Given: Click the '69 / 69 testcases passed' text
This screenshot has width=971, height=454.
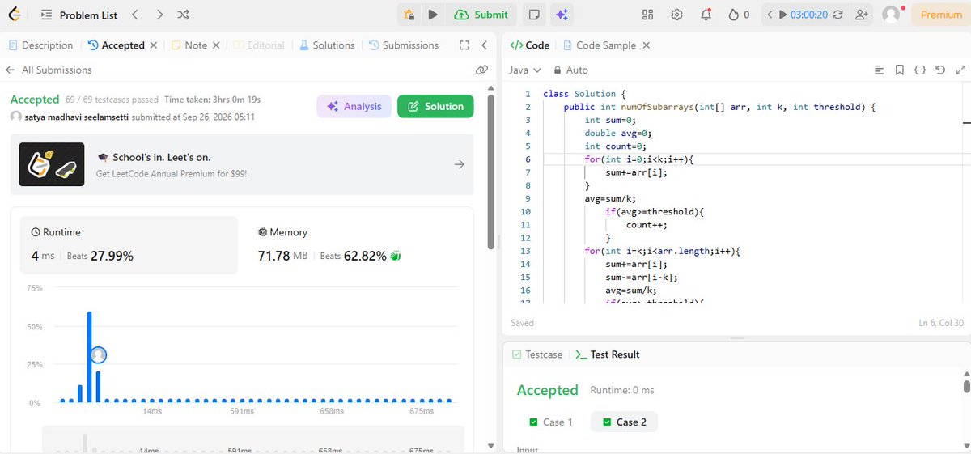Looking at the screenshot, I should [x=112, y=100].
